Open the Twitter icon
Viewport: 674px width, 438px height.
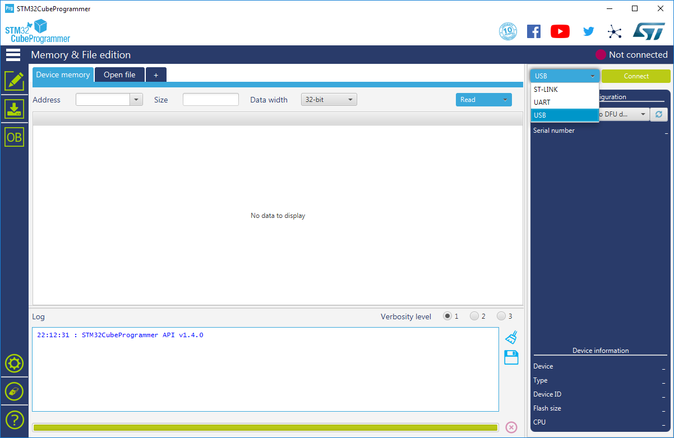pyautogui.click(x=588, y=31)
